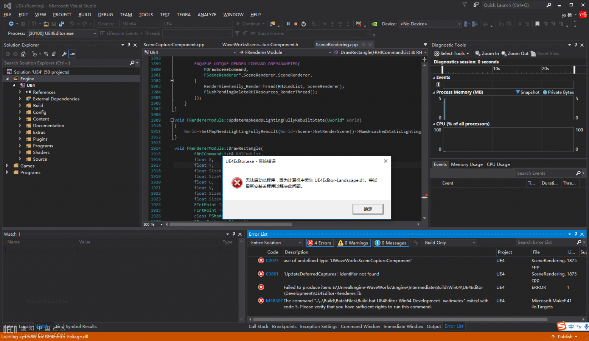Click the Search Error List input field
Image resolution: width=589 pixels, height=341 pixels.
546,242
